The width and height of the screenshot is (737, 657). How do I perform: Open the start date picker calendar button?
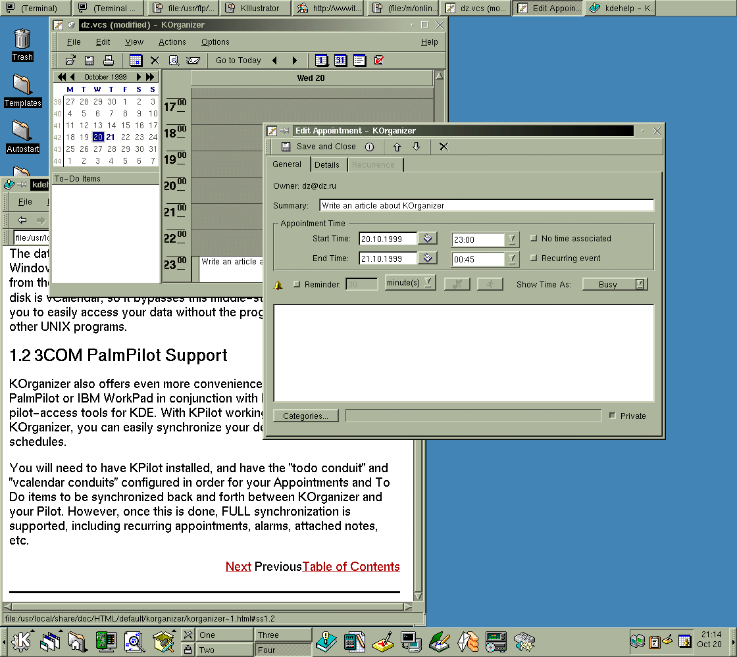point(427,239)
